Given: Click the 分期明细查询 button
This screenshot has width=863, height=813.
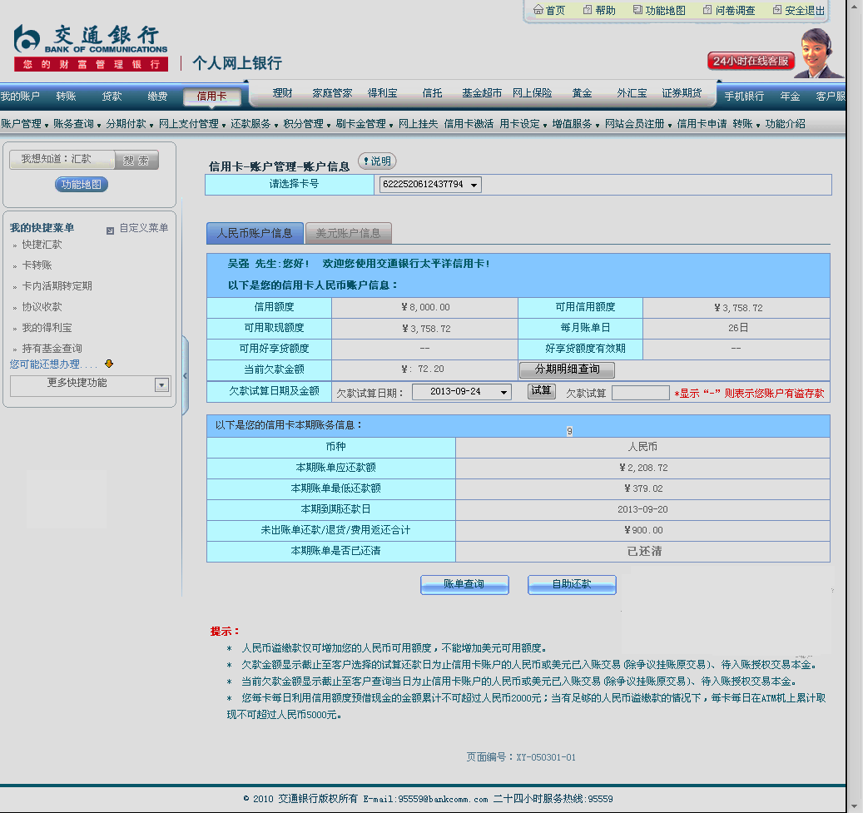Looking at the screenshot, I should click(x=567, y=369).
